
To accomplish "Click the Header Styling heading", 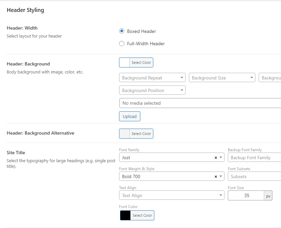I will [x=25, y=10].
